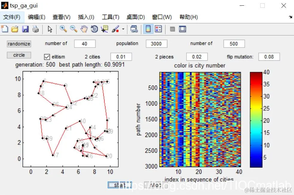Click the 'index in sequence of cities' label

[x=199, y=179]
